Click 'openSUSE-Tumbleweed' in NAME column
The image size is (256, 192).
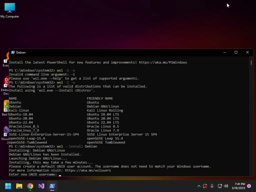[28, 142]
